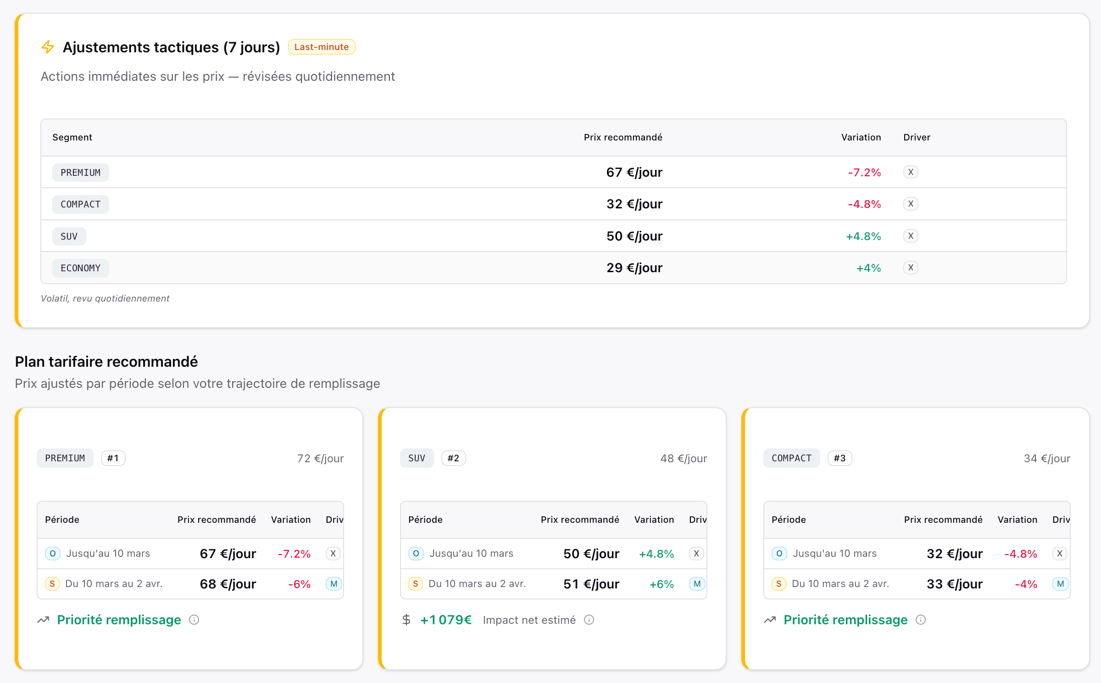Expand the M driver badge in the SUV card
1101x683 pixels.
point(696,584)
